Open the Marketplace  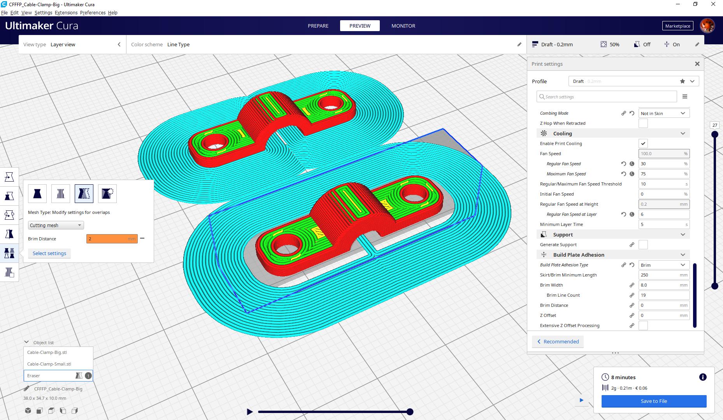(677, 26)
